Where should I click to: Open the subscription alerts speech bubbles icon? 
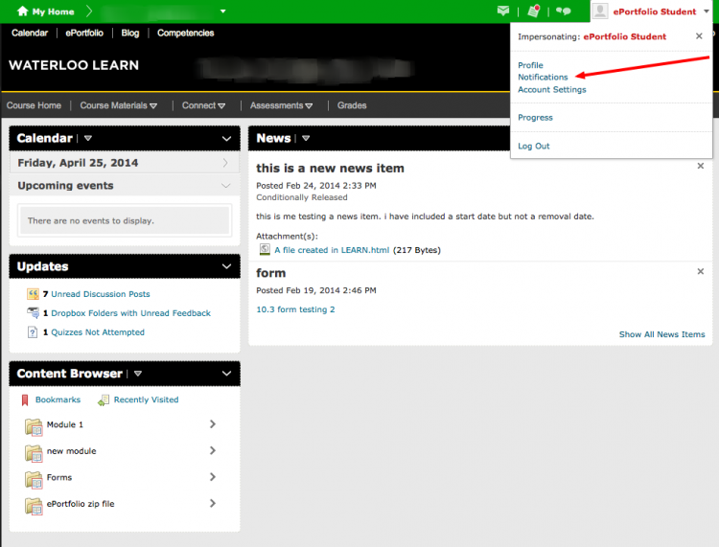[563, 11]
